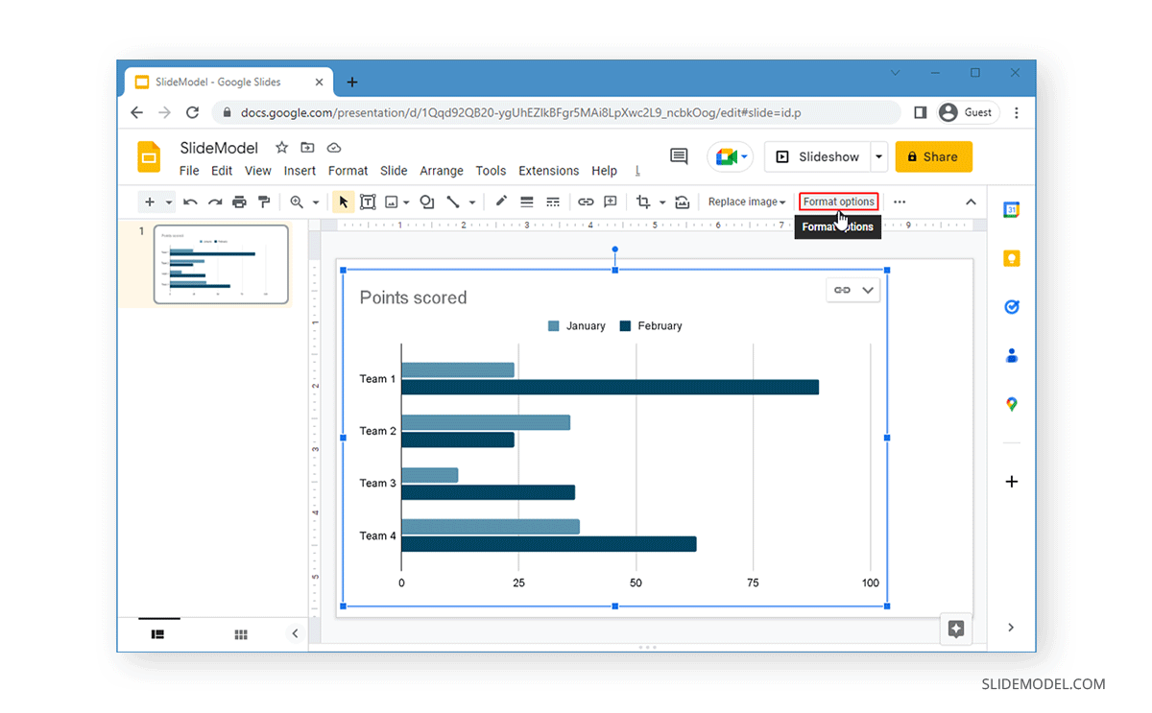Open the Insert image dropdown arrow
Viewport: 1152px width, 713px height.
pos(407,202)
